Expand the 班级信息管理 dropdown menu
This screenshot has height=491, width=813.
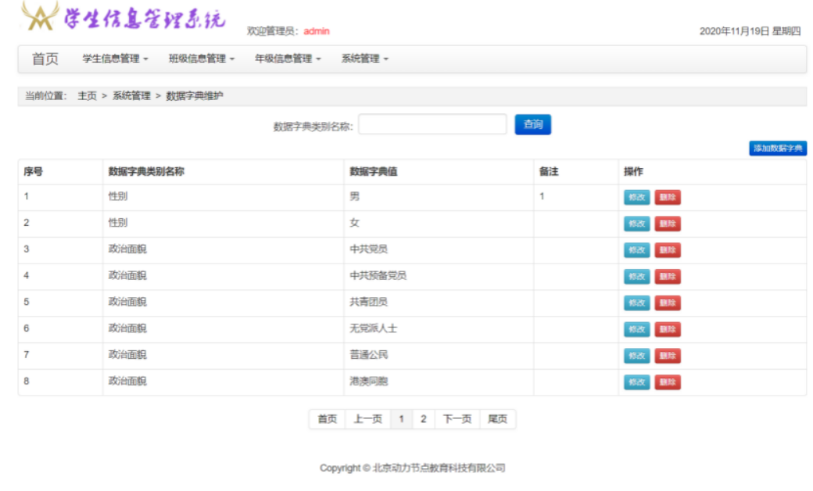click(201, 59)
